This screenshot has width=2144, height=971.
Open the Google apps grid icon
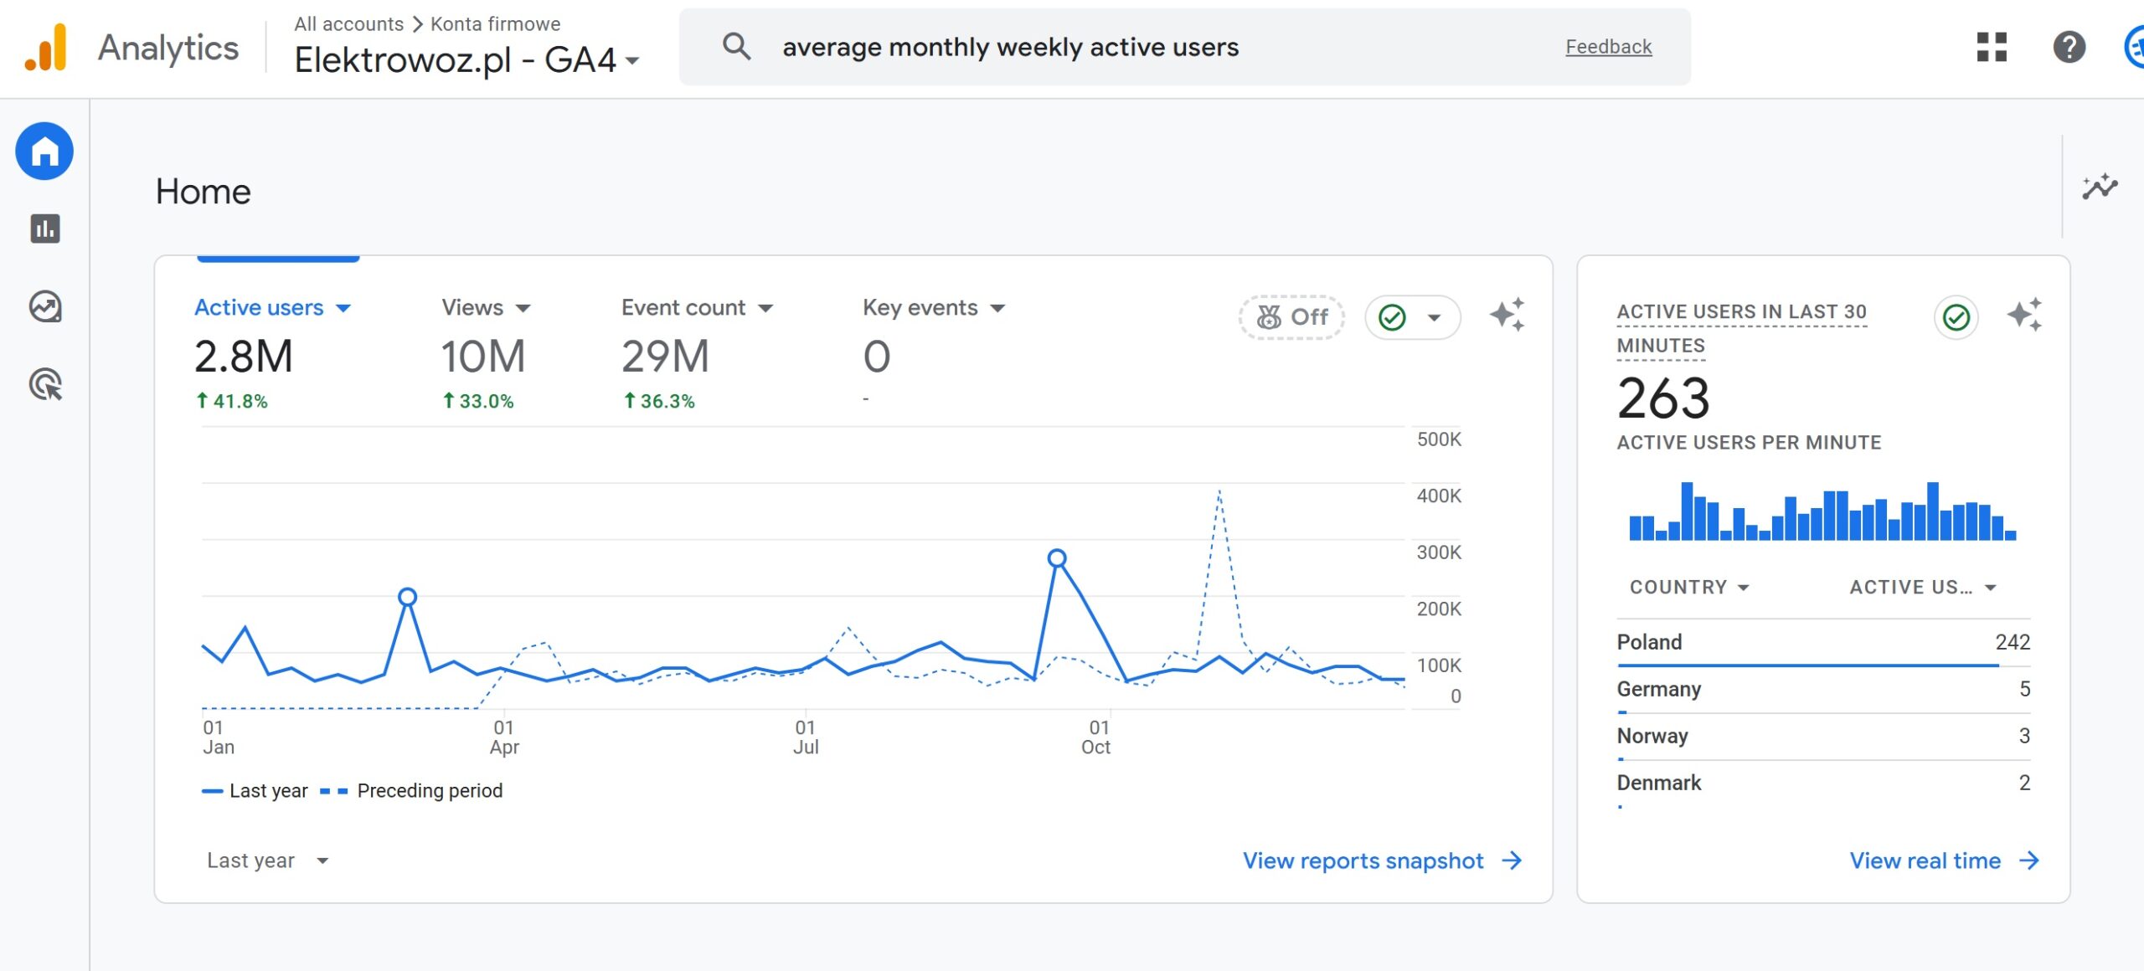[1992, 47]
